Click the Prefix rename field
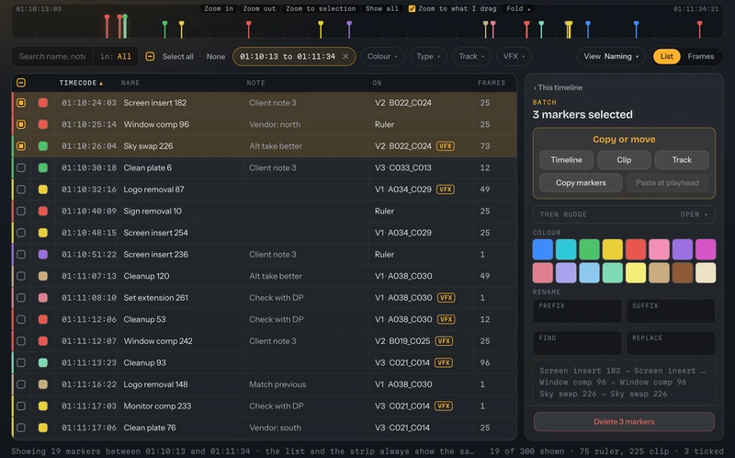The image size is (735, 458). click(x=578, y=311)
